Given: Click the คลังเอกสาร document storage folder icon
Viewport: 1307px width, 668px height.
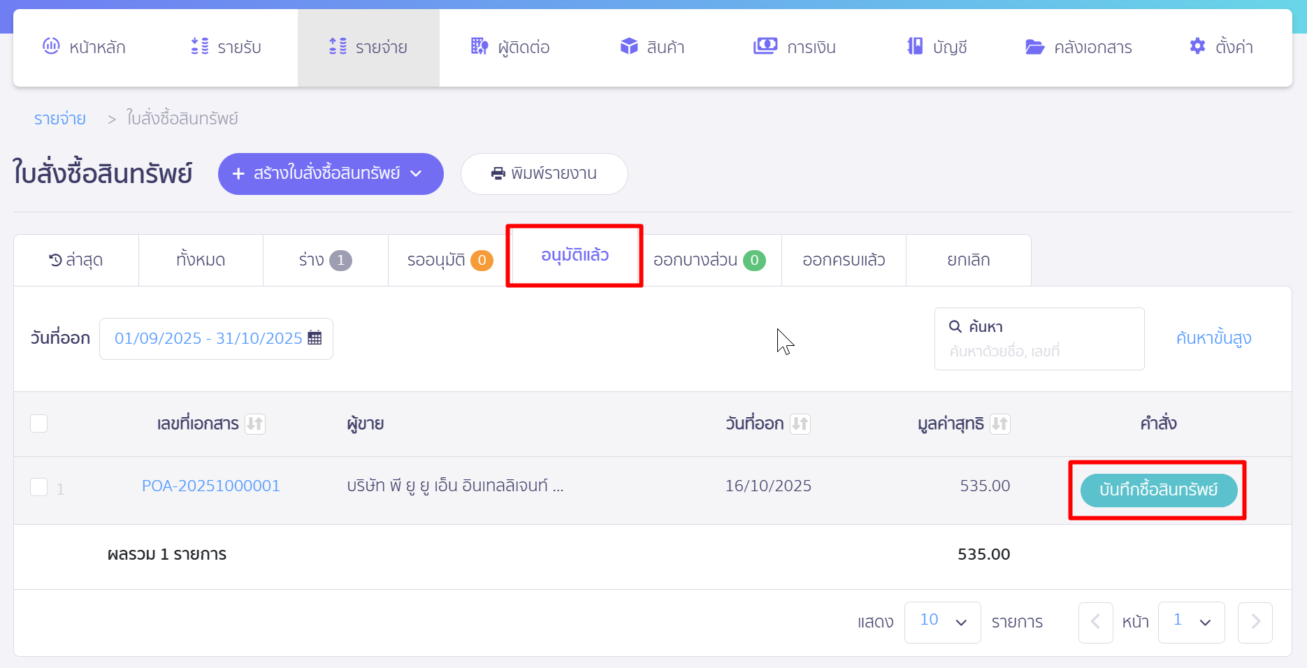Looking at the screenshot, I should click(x=1034, y=46).
